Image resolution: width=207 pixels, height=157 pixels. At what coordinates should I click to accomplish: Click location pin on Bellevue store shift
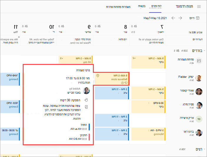(x=98, y=75)
